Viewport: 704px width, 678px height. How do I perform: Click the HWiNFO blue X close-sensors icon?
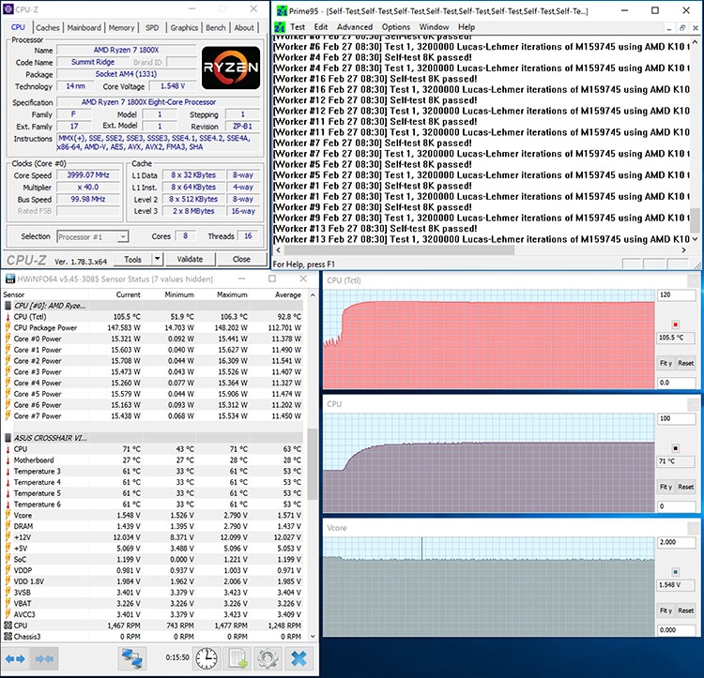click(x=298, y=658)
